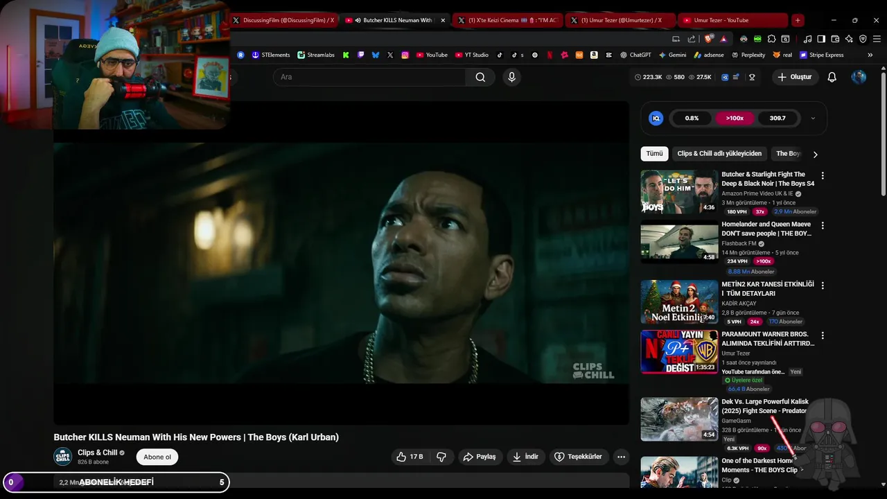The width and height of the screenshot is (887, 499).
Task: Open the Instagram bookmark icon
Action: pos(405,55)
